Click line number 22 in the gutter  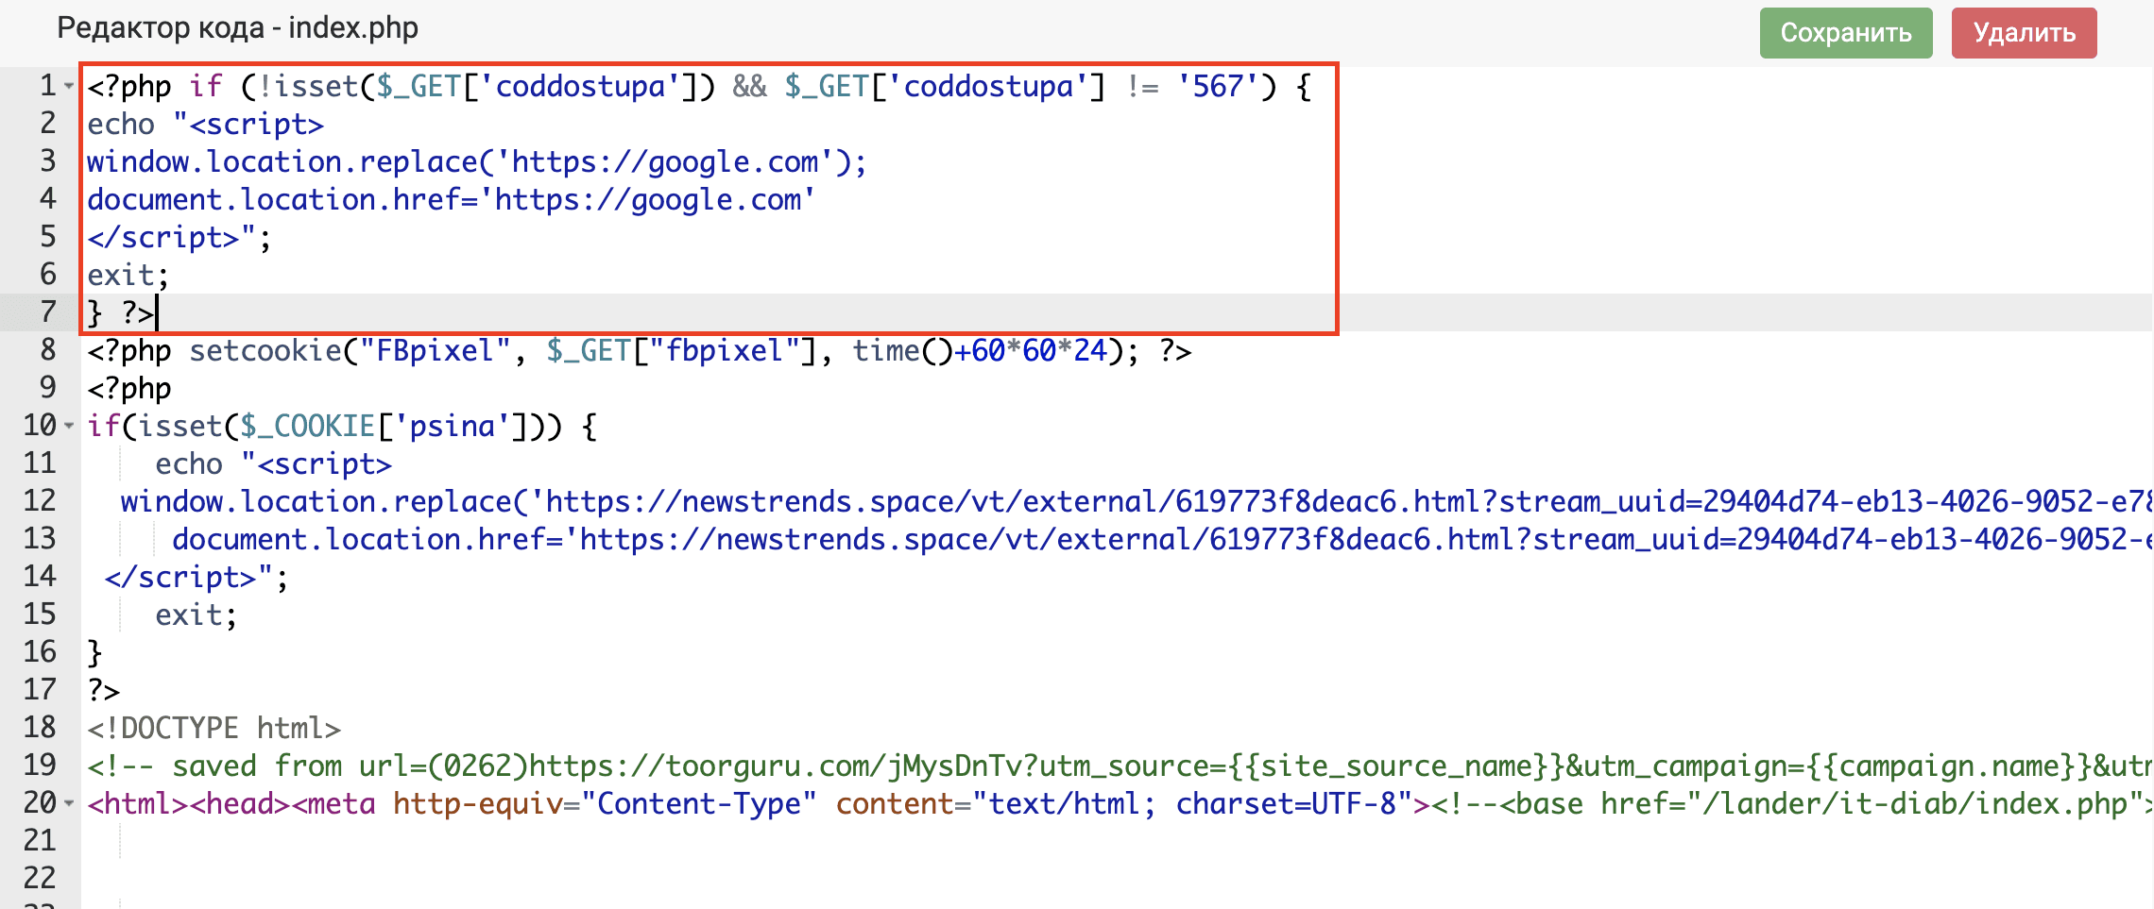click(x=40, y=879)
